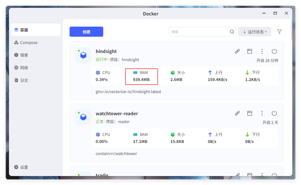
Task: Click the hindsight container cube icon
Action: coord(83,55)
